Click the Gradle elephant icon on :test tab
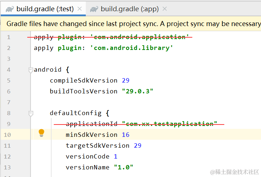The height and width of the screenshot is (177, 261). coord(10,9)
